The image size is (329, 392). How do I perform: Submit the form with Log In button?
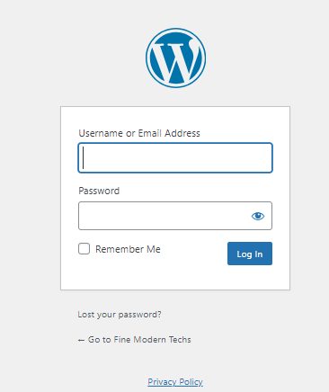pyautogui.click(x=250, y=254)
